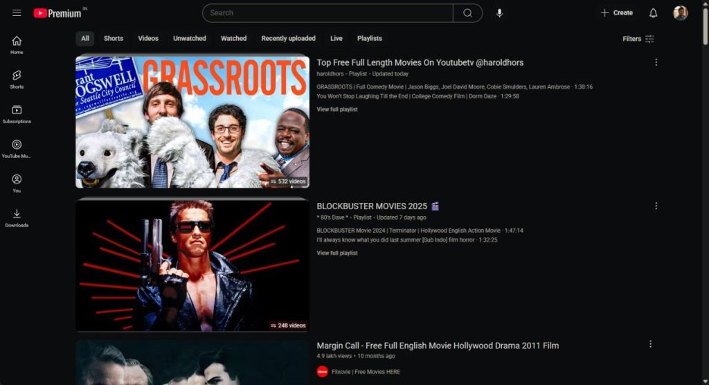Open Downloads in the sidebar

click(17, 218)
